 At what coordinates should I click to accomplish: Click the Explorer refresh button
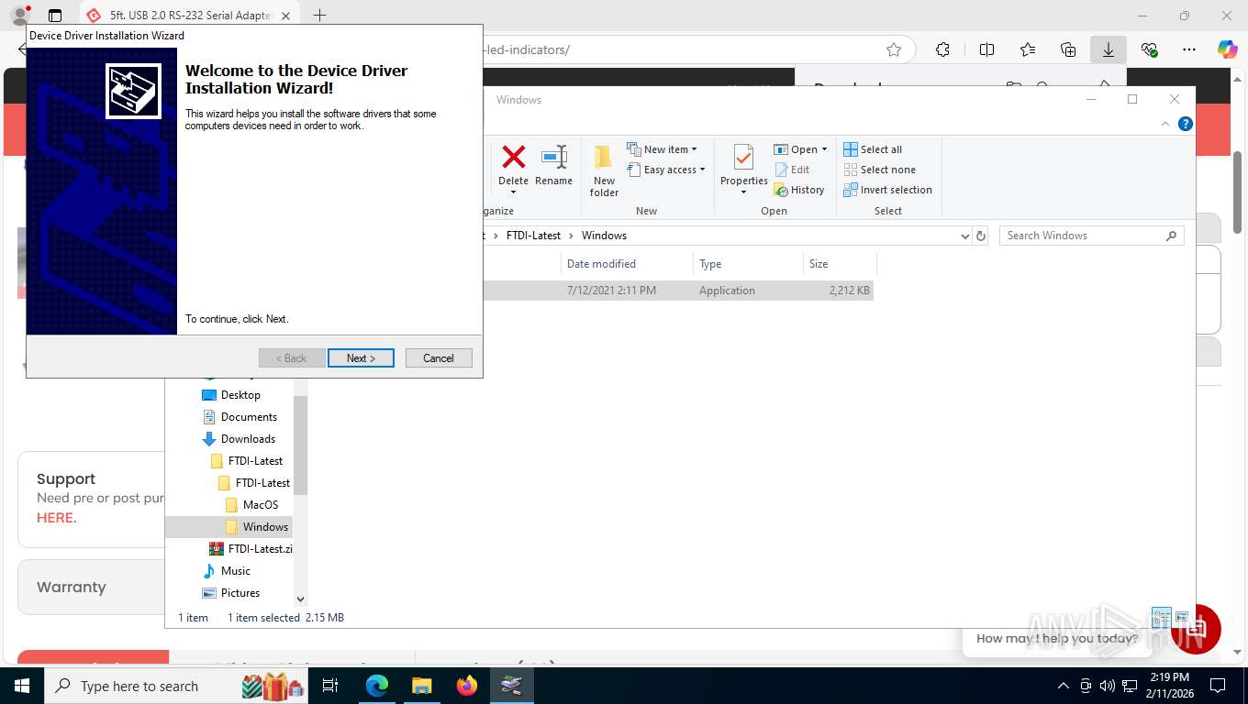click(x=981, y=236)
